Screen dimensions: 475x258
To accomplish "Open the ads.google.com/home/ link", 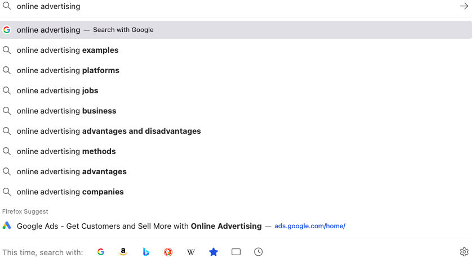I will point(309,226).
